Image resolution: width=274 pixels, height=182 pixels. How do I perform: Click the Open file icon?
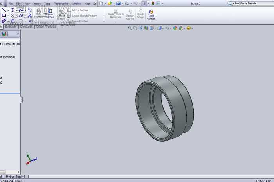(x=110, y=3)
